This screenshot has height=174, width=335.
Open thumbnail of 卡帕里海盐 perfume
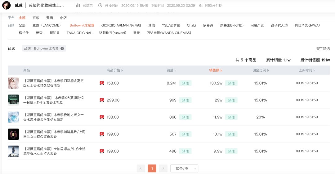point(13,151)
